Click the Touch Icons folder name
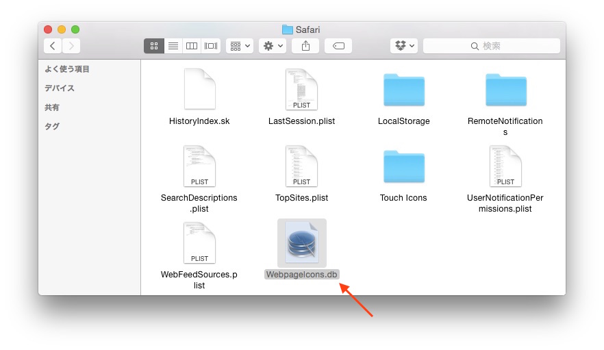Image resolution: width=604 pixels, height=350 pixels. click(403, 198)
